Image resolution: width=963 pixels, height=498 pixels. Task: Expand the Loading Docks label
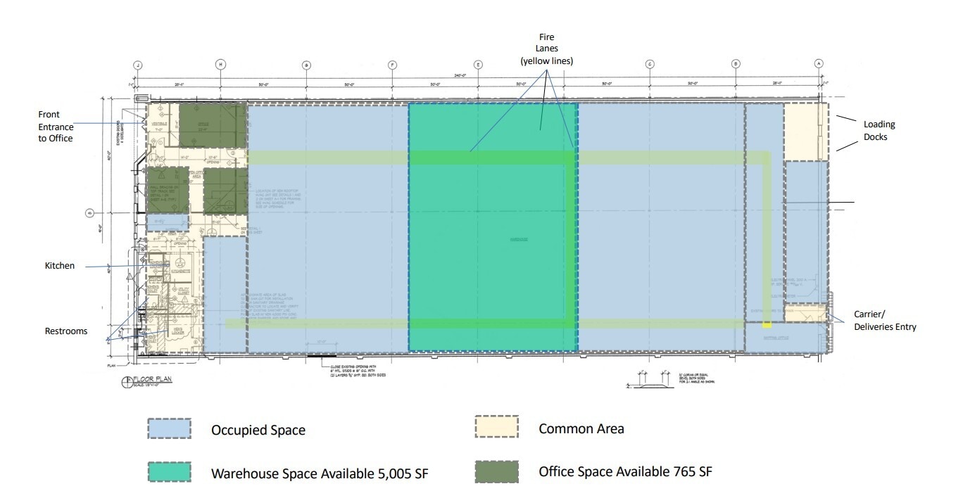879,130
